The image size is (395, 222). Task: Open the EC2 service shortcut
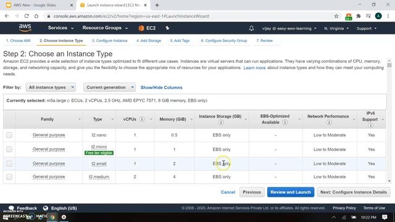pyautogui.click(x=147, y=28)
